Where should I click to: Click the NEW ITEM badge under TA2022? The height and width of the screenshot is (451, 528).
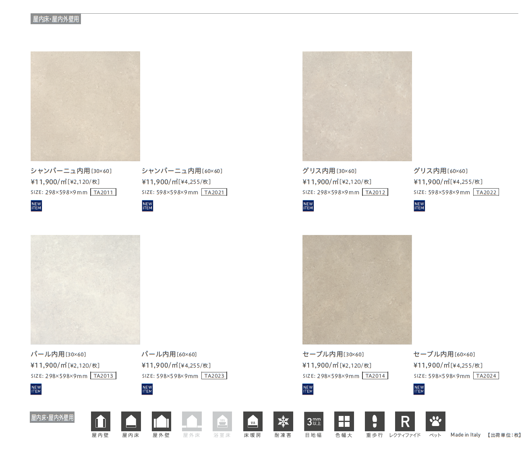pyautogui.click(x=419, y=206)
